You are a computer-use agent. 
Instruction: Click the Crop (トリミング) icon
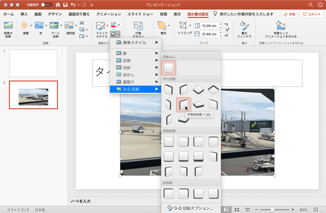click(x=183, y=26)
